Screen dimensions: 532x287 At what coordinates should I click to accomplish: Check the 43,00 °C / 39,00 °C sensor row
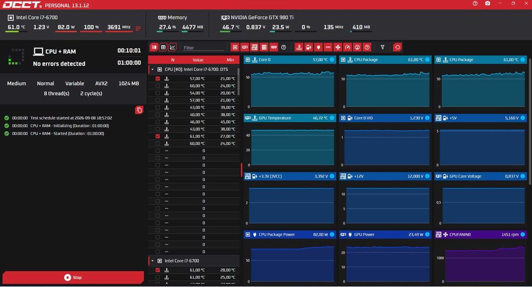click(x=158, y=108)
